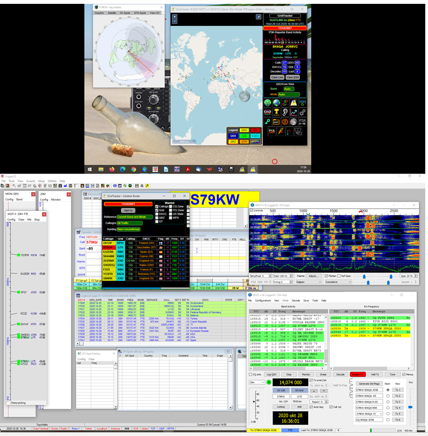Click the teal key icon in GridTracker
Screen dimensions: 428x436
[x=268, y=121]
